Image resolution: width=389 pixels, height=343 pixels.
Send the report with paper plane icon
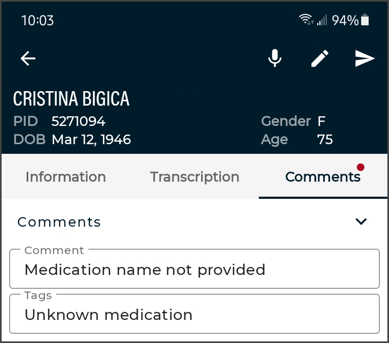[365, 58]
